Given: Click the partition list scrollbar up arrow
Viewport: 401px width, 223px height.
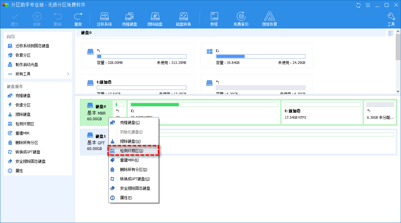Looking at the screenshot, I should (398, 31).
